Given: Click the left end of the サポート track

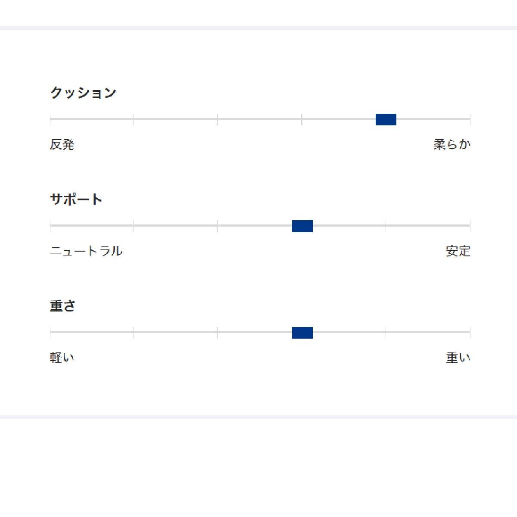Looking at the screenshot, I should click(x=51, y=225).
